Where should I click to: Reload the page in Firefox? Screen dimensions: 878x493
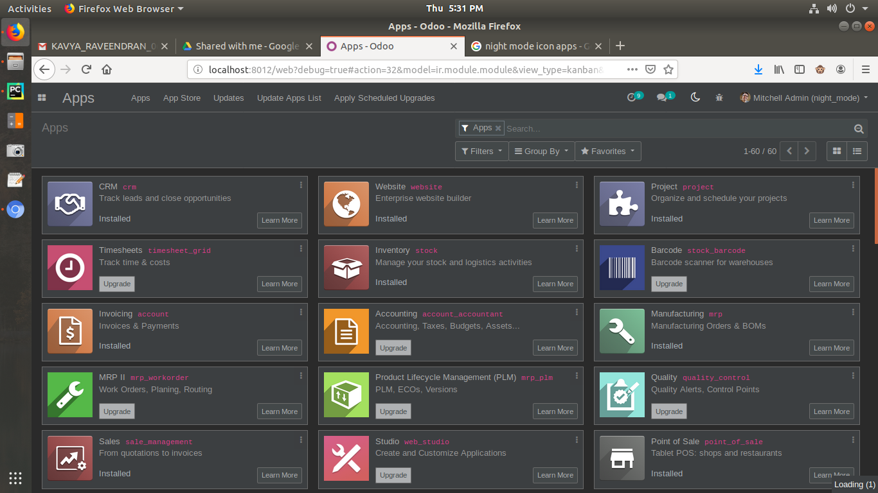tap(86, 69)
